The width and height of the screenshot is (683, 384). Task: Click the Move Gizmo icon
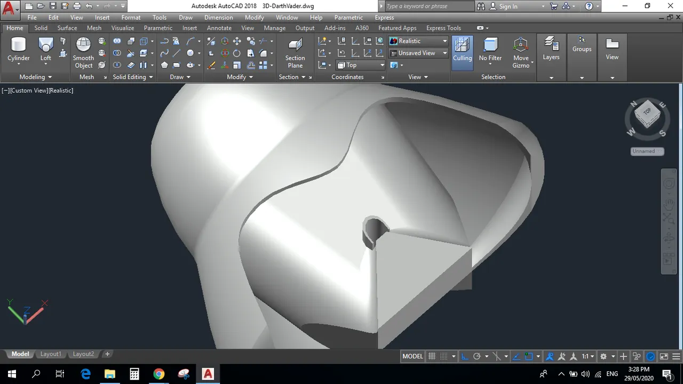click(x=521, y=53)
